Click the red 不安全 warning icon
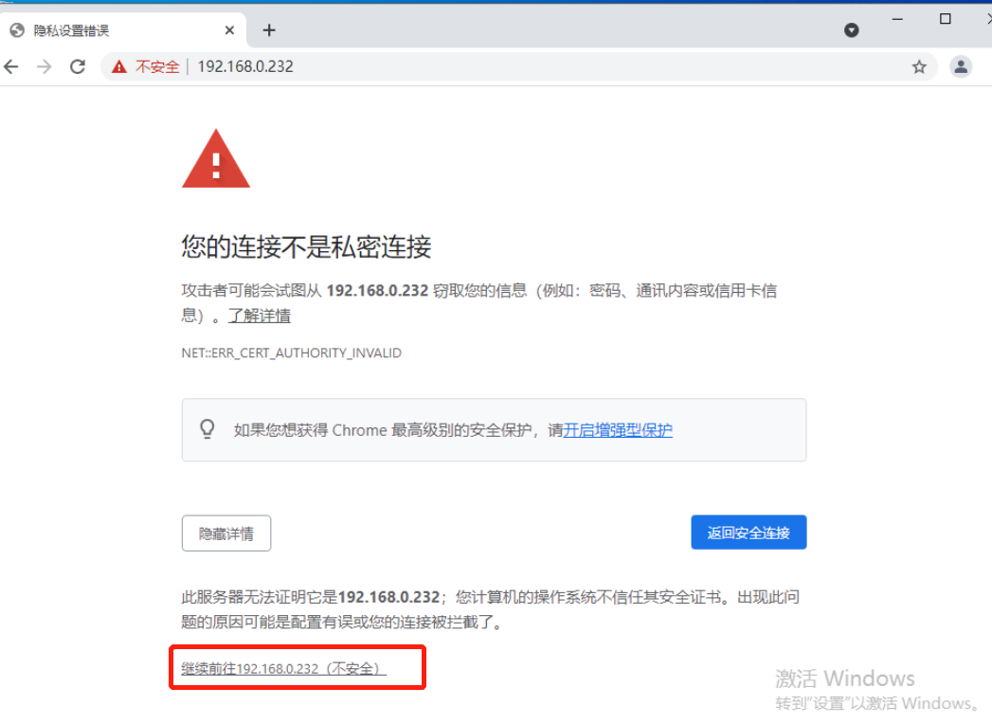Viewport: 992px width, 724px height. click(x=119, y=66)
